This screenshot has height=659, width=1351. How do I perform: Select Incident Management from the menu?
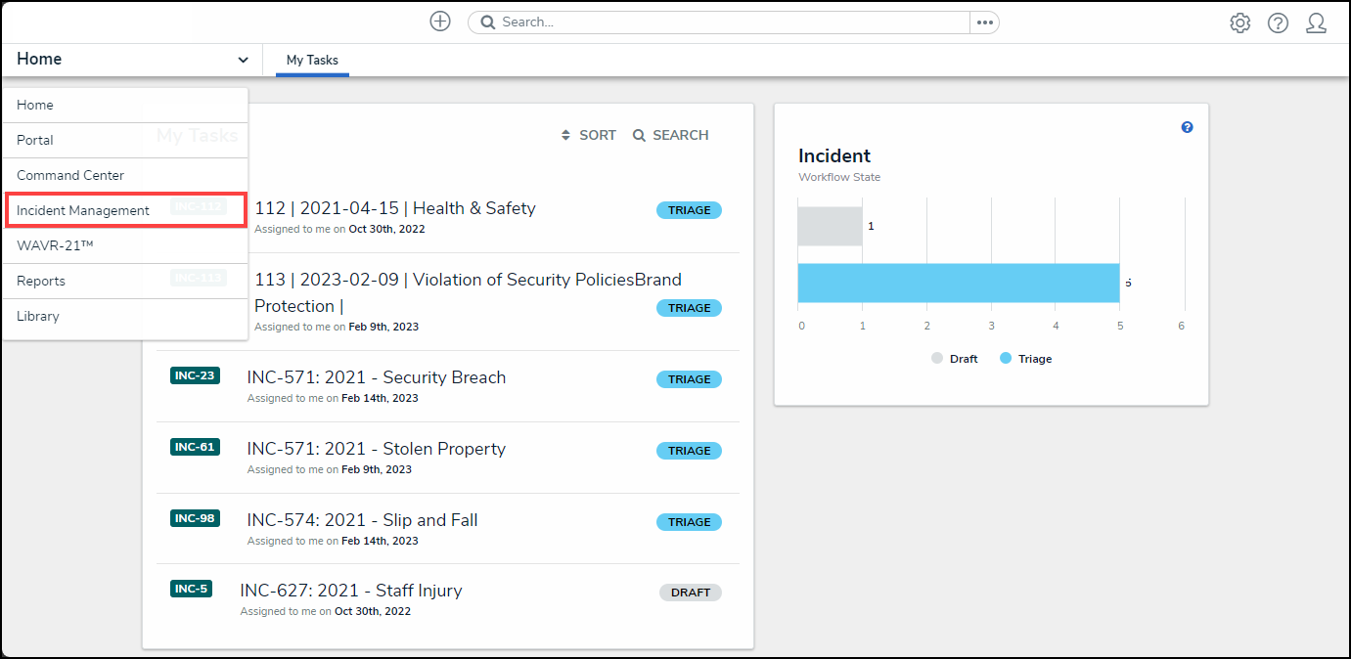[x=83, y=210]
